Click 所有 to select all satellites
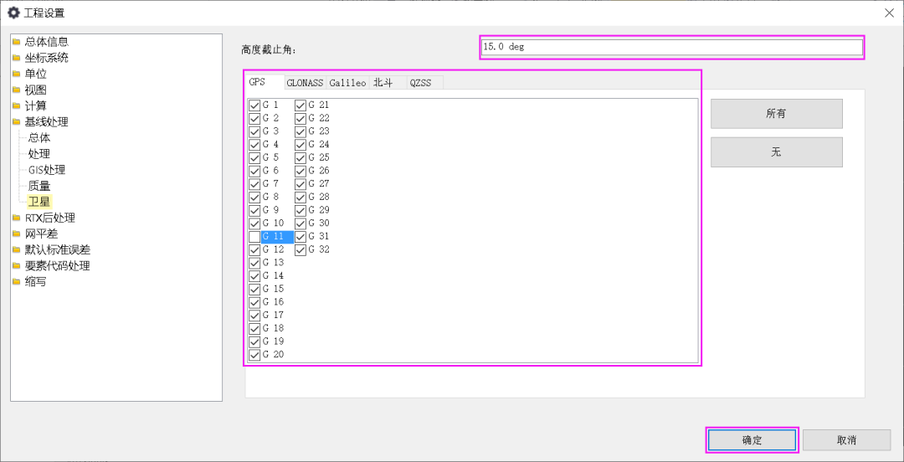 pyautogui.click(x=777, y=114)
